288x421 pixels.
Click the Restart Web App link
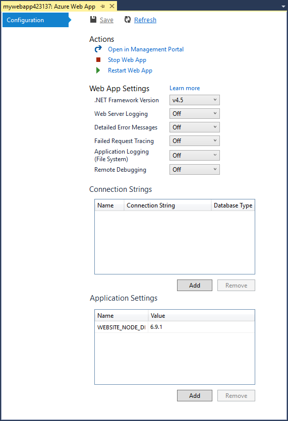pos(130,71)
